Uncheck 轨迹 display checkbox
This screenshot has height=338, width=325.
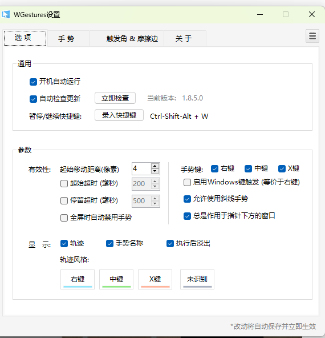click(64, 244)
